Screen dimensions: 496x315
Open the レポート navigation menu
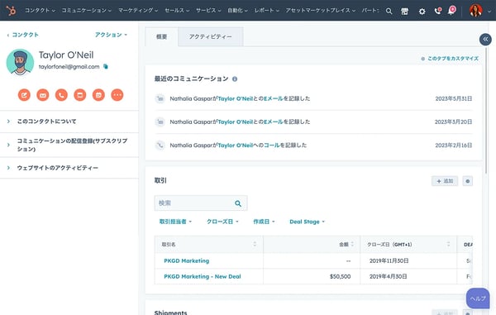click(267, 11)
